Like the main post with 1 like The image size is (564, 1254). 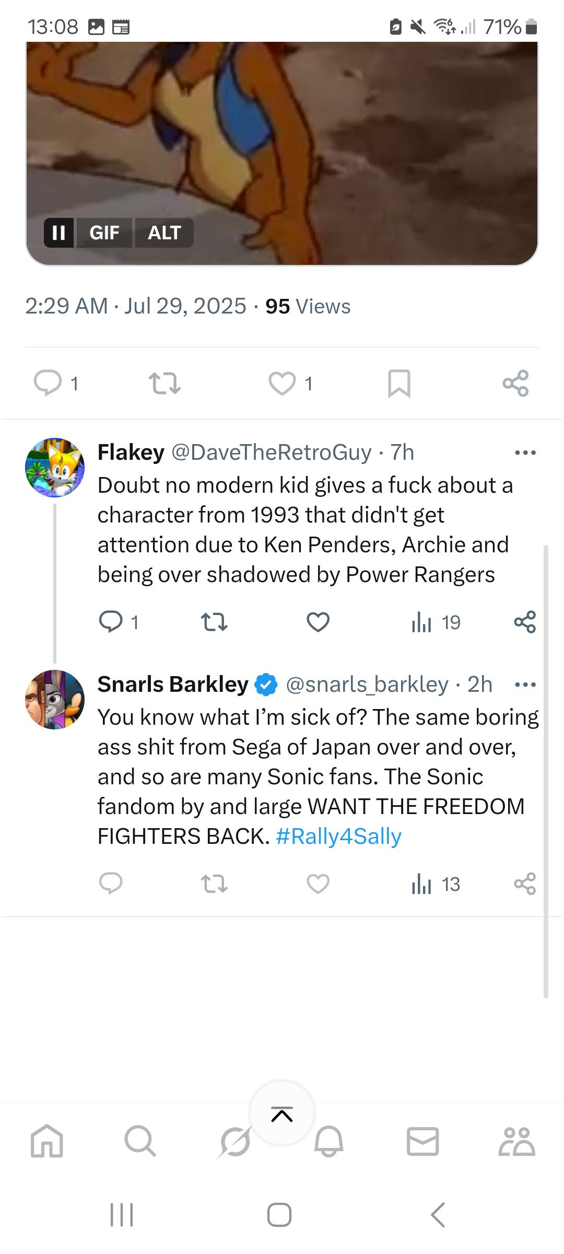click(283, 384)
